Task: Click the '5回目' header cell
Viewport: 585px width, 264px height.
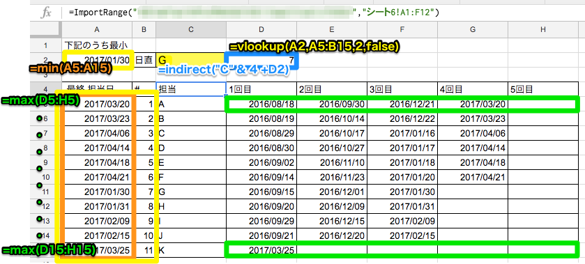Action: pyautogui.click(x=543, y=89)
